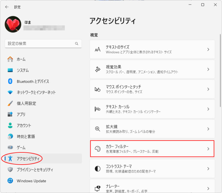This screenshot has width=222, height=193.
Task: Expand 拡大鏡 via its chevron
Action: point(208,129)
